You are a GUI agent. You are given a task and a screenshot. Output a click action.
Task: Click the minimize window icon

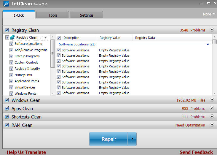[x=201, y=4]
